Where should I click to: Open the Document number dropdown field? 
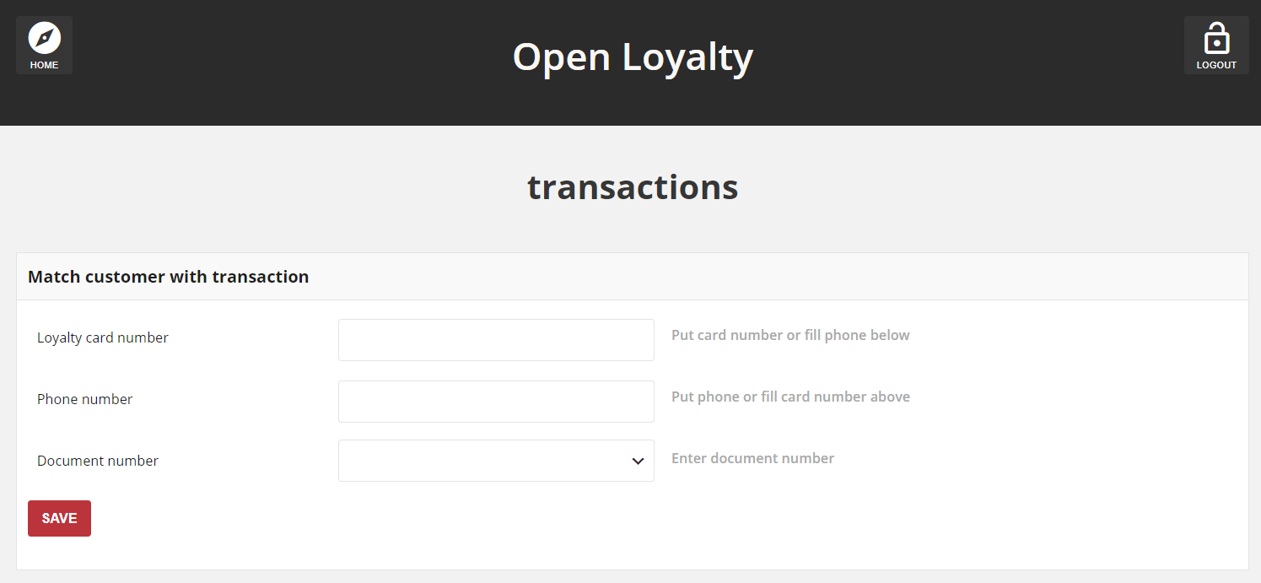click(x=496, y=461)
